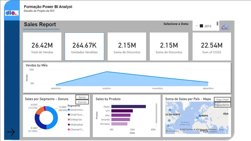Screen dimensions: 251x141
Task: Expand the year slicer chevron
Action: pos(196,26)
